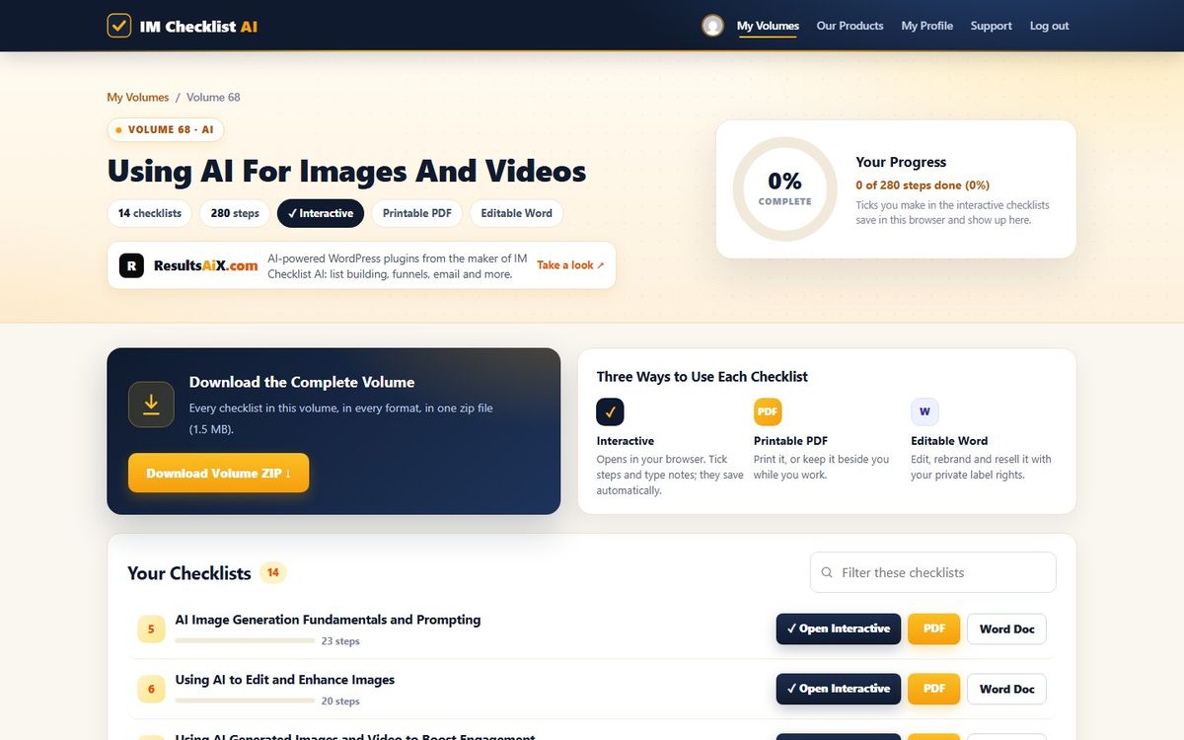Select the Printable PDF format pill

416,213
